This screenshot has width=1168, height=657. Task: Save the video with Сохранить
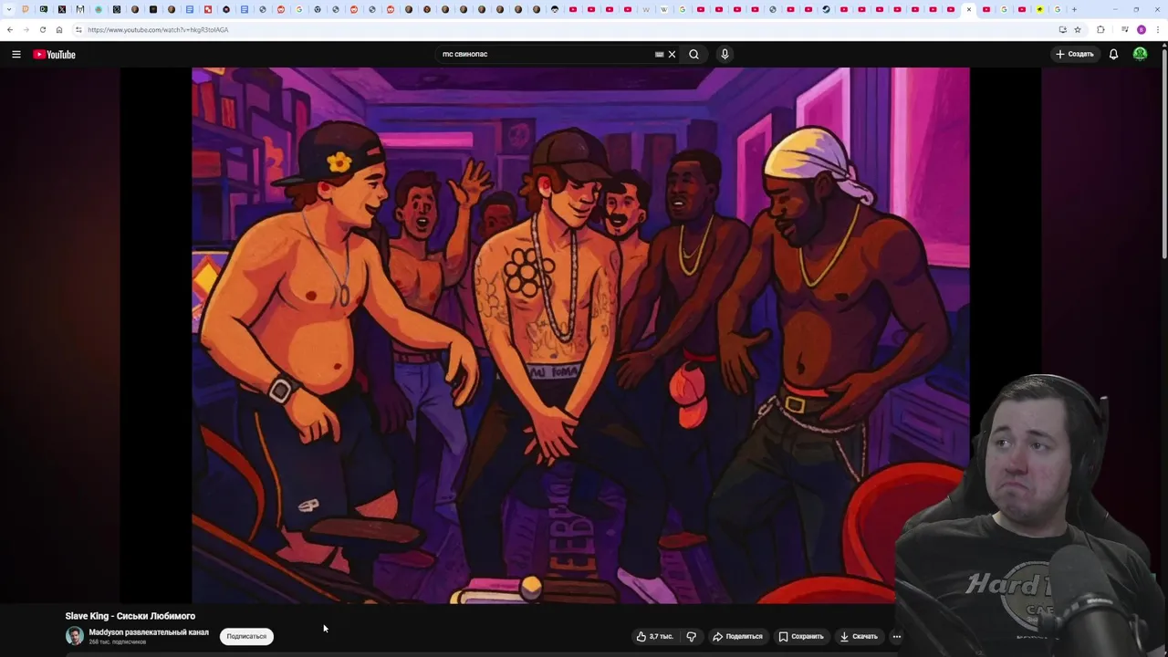pyautogui.click(x=801, y=636)
